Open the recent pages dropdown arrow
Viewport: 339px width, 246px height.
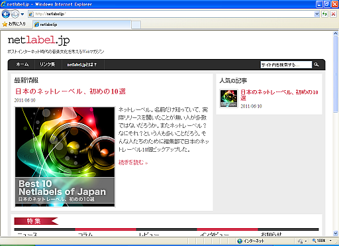tap(23, 15)
